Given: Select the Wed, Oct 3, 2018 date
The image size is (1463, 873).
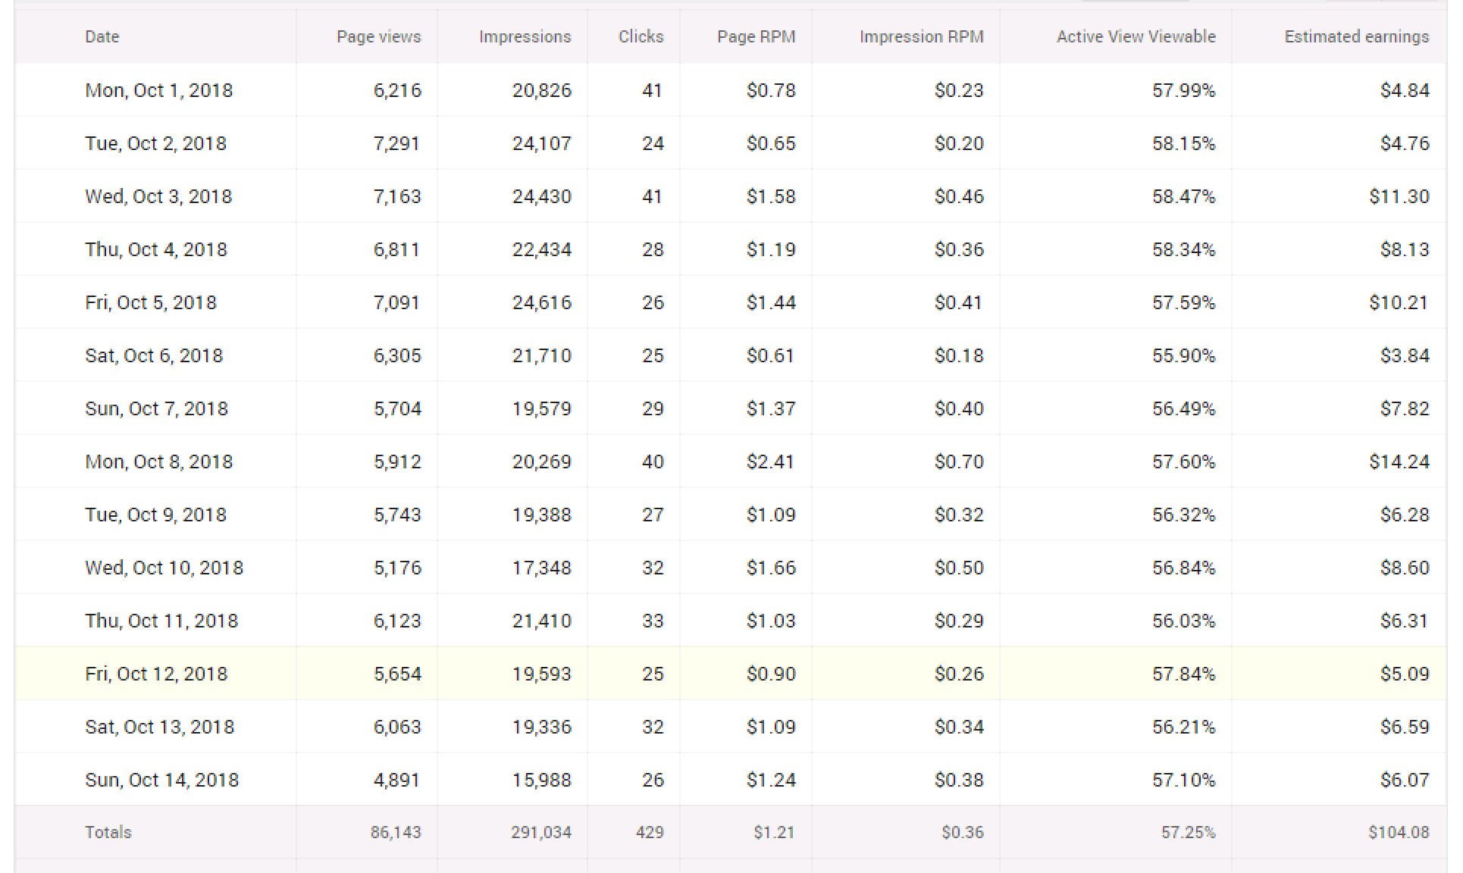Looking at the screenshot, I should [x=158, y=196].
